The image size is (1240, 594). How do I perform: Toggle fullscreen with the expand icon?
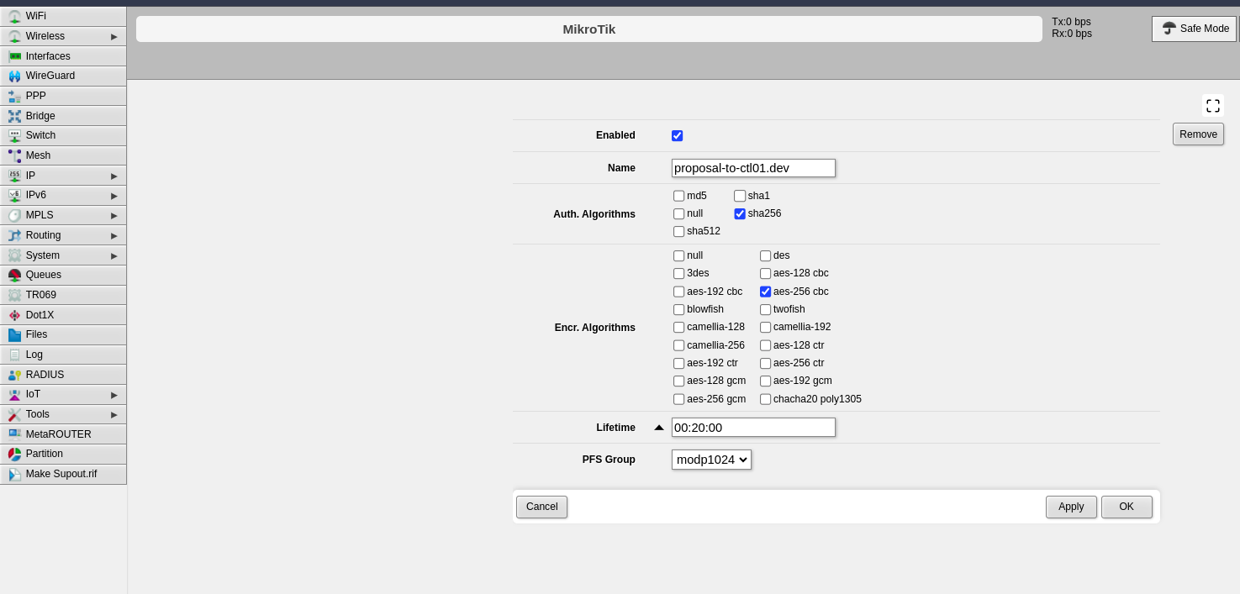pos(1212,106)
